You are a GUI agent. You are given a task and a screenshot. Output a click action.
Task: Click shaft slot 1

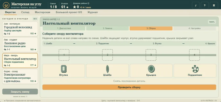(x=64, y=55)
